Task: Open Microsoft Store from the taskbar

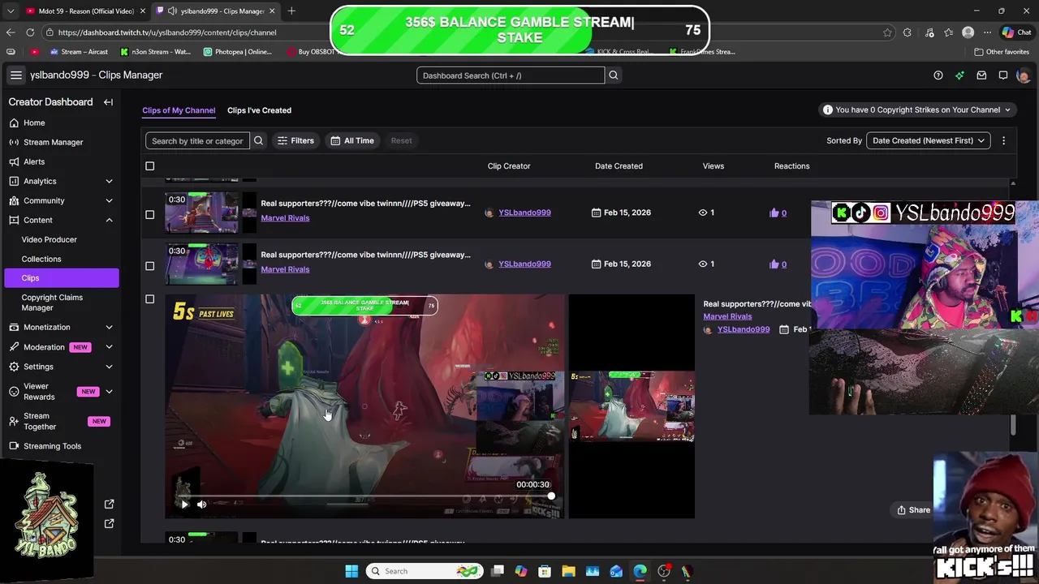Action: [545, 571]
